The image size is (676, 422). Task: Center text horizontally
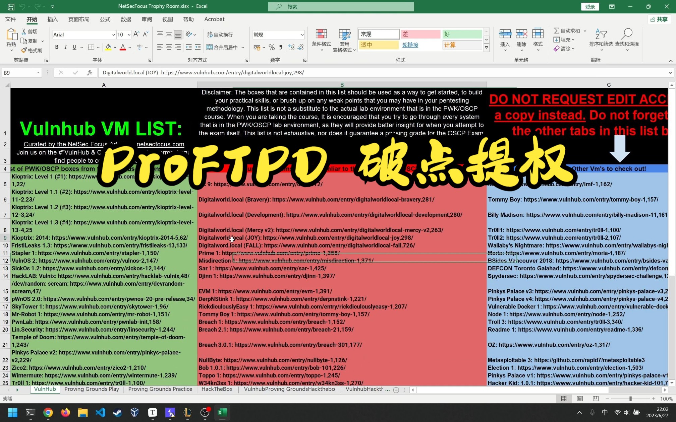point(169,47)
